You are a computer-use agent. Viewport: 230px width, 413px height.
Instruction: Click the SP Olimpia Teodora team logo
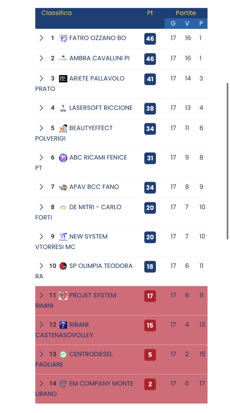pos(63,266)
